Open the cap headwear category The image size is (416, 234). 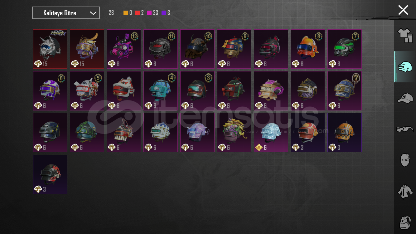click(405, 98)
